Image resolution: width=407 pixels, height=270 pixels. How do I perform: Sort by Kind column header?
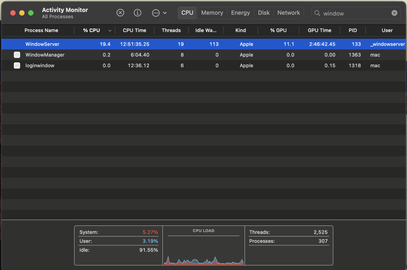pyautogui.click(x=241, y=30)
